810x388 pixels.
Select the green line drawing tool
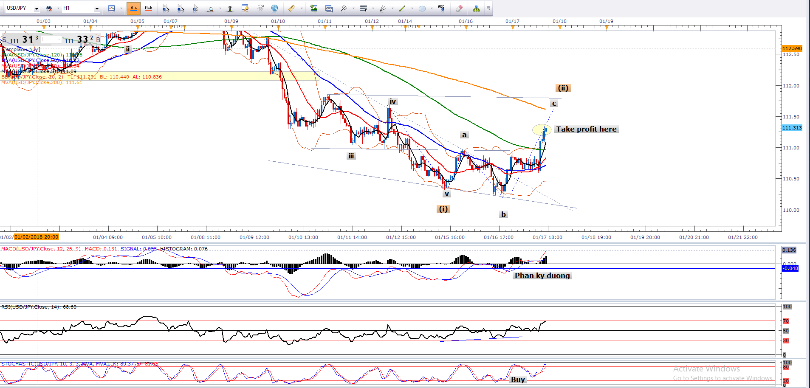402,8
